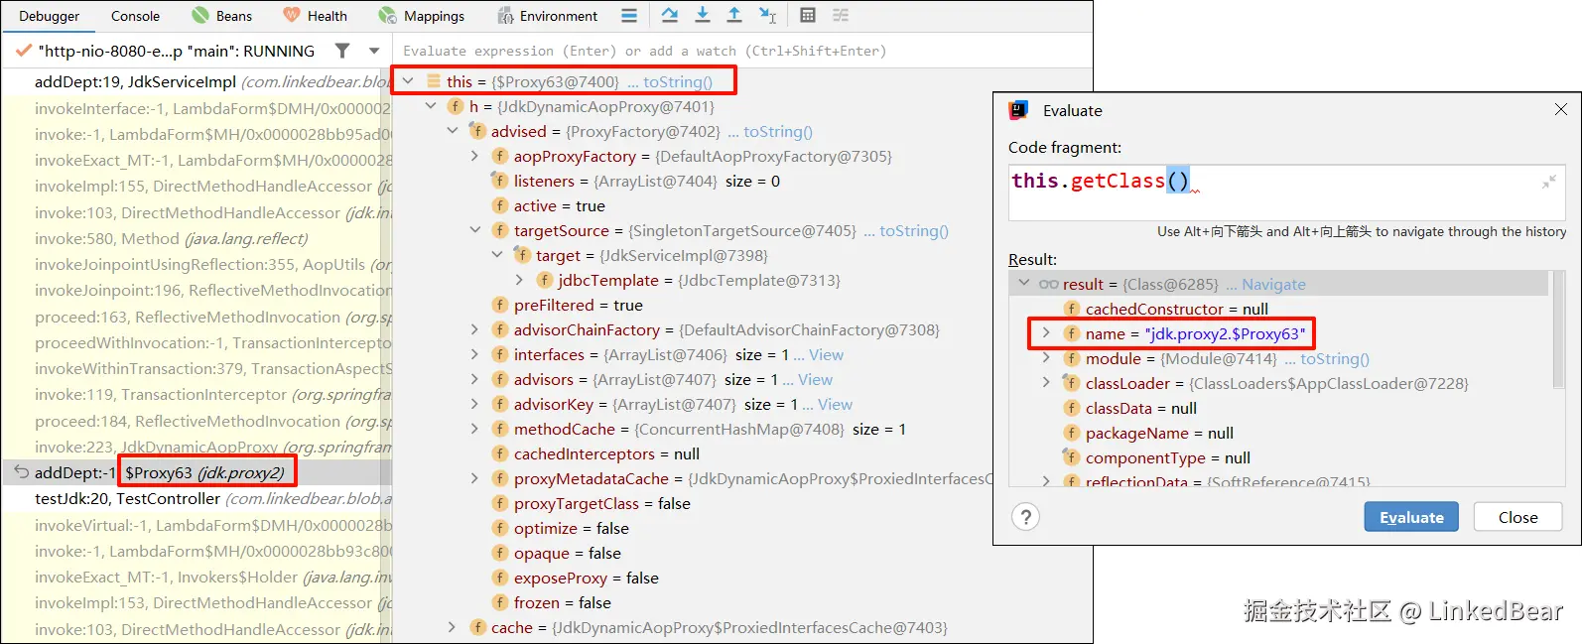
Task: Expand the 'name = jdk.proxy2.$Proxy63' node
Action: 1046,333
